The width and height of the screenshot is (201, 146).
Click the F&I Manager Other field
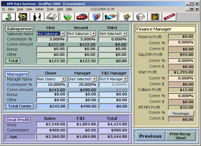pos(114,100)
